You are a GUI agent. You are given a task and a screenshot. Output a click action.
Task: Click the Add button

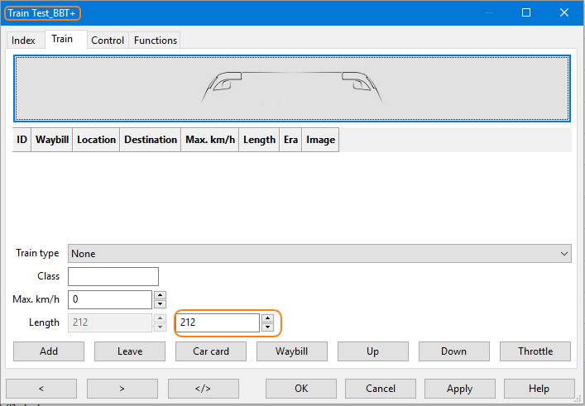coord(49,351)
